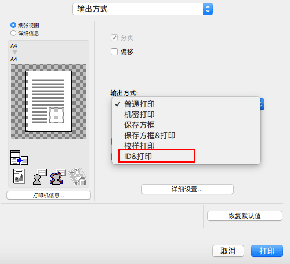Click the 打印机信息... button
Viewport: 290px width, 264px height.
49,196
